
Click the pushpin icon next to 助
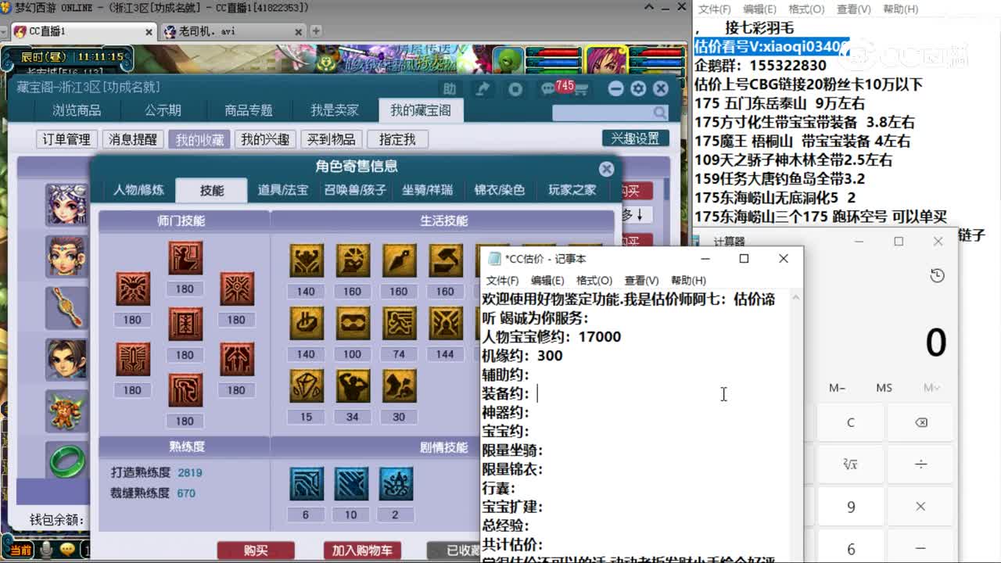tap(483, 89)
